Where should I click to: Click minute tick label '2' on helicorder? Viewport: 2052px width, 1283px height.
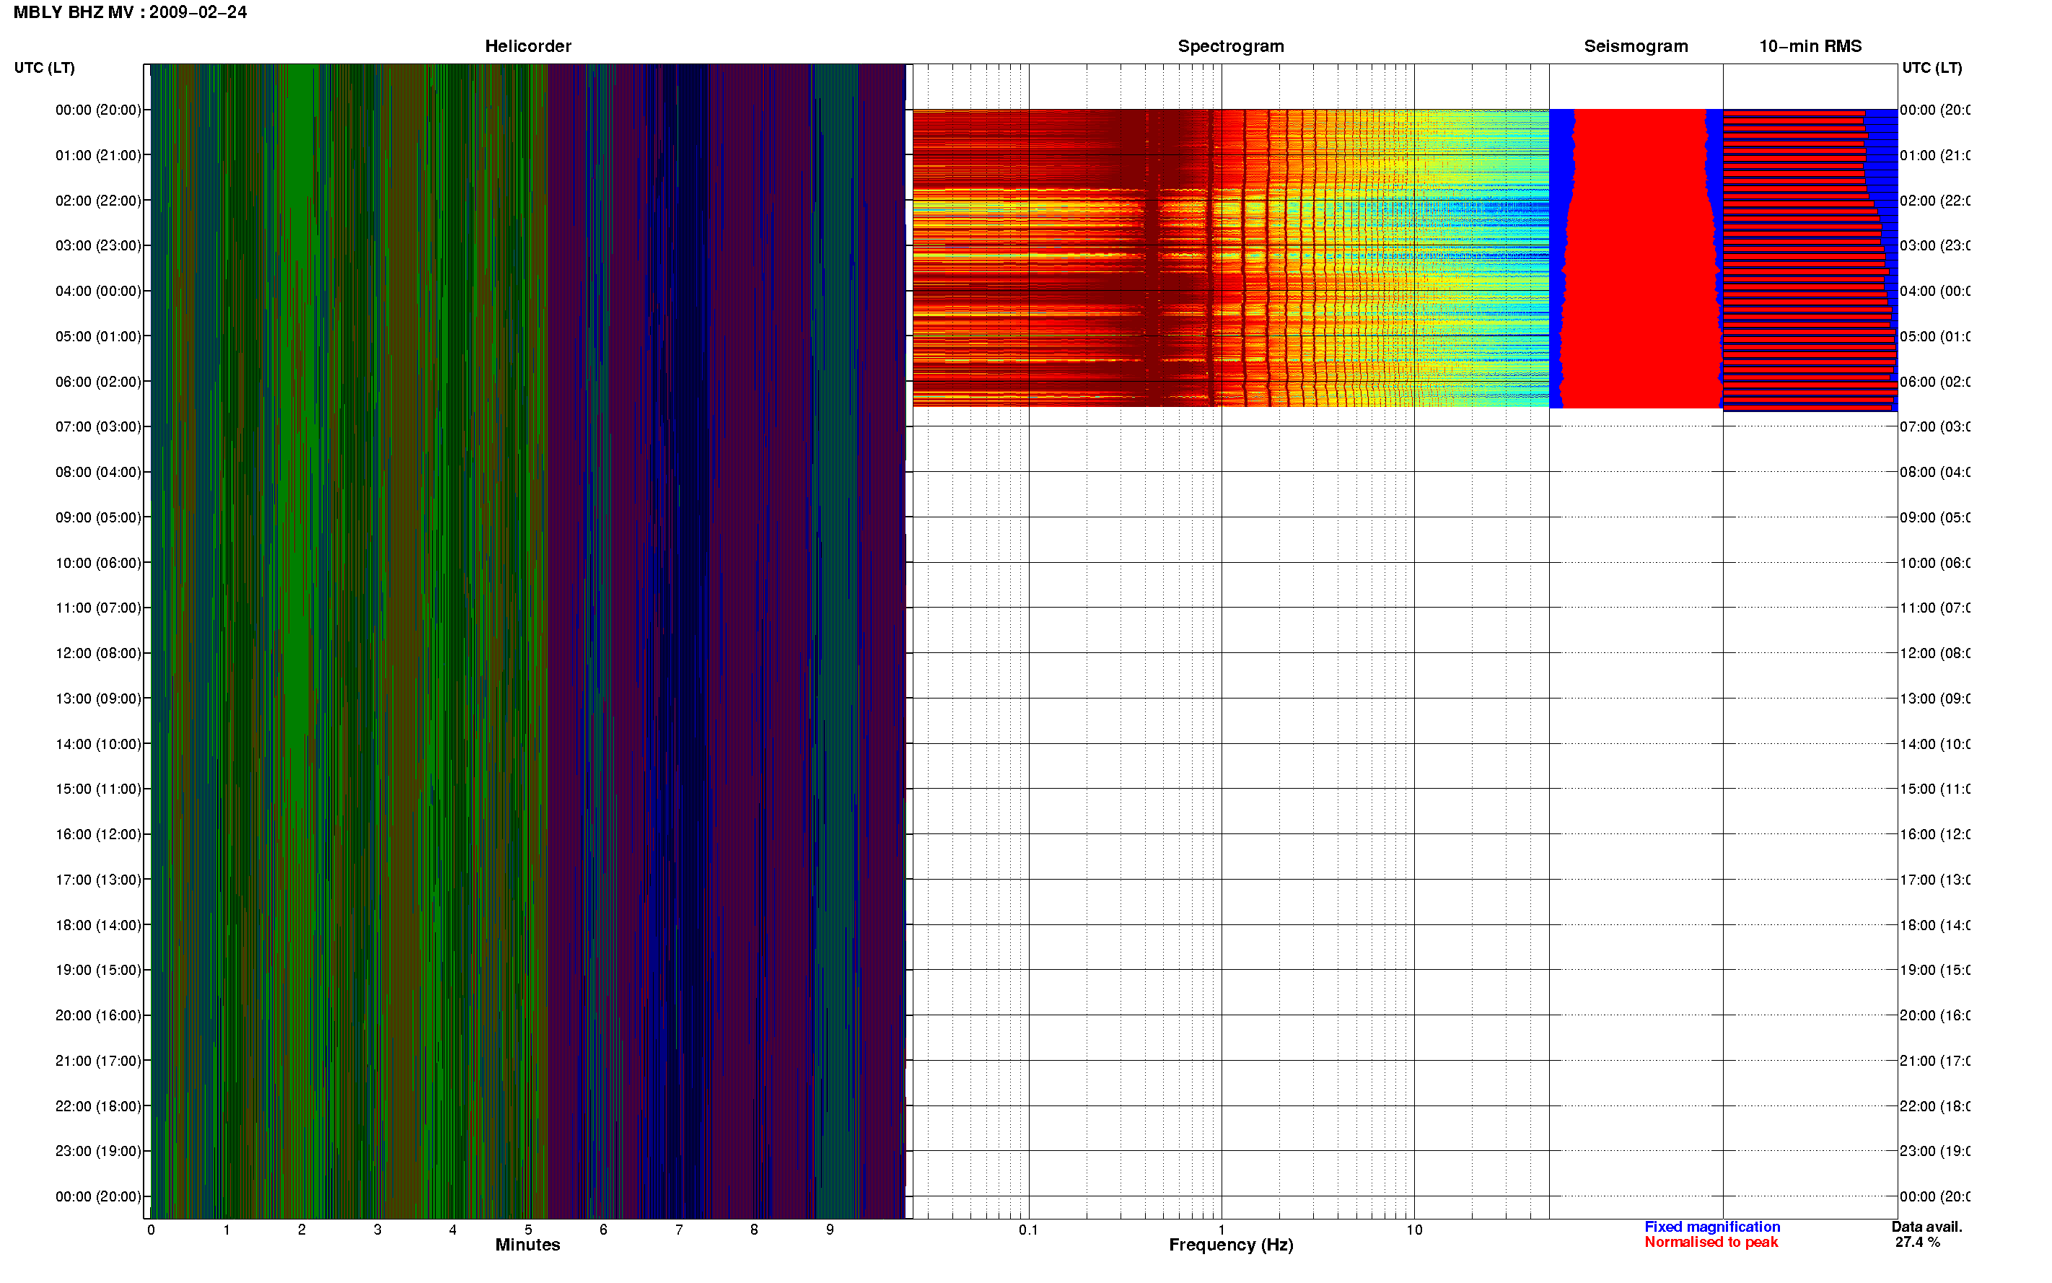point(301,1230)
